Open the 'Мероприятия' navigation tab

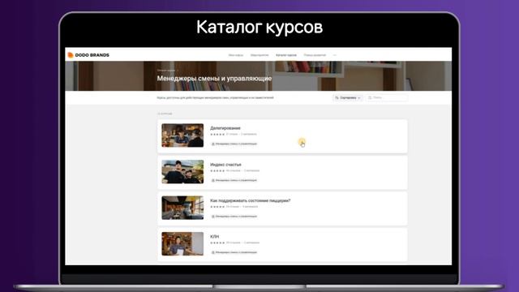pos(259,55)
